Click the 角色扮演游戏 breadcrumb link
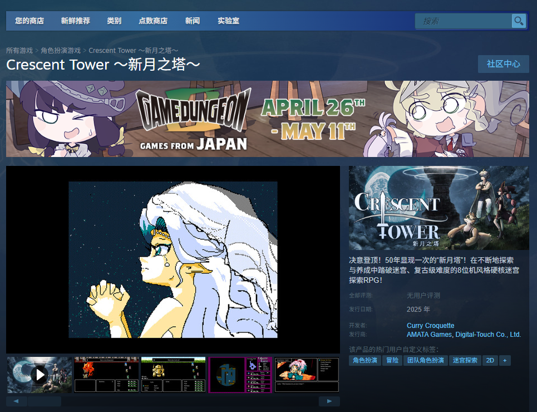 point(61,51)
